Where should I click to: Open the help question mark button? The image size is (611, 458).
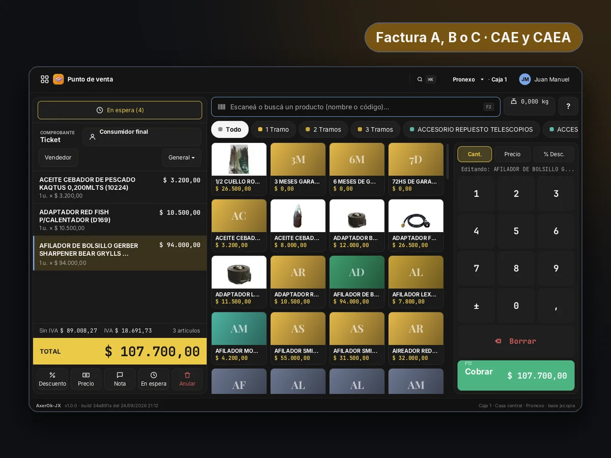click(x=568, y=106)
